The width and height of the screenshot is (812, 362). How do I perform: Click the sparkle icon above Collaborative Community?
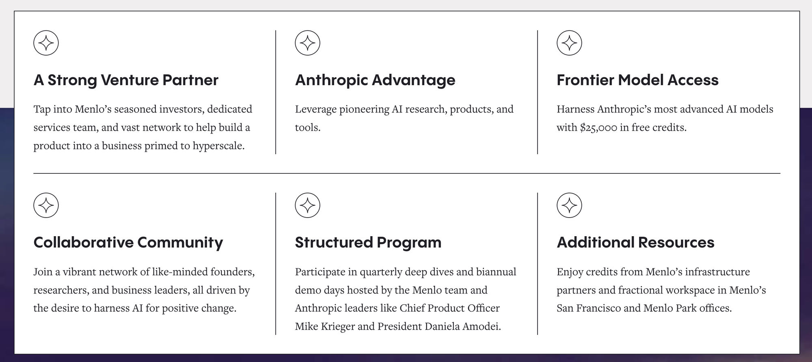46,205
